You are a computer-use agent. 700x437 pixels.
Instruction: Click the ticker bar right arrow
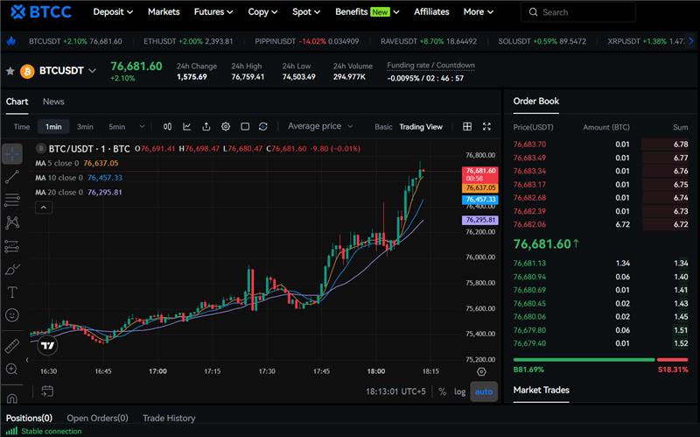(x=691, y=41)
